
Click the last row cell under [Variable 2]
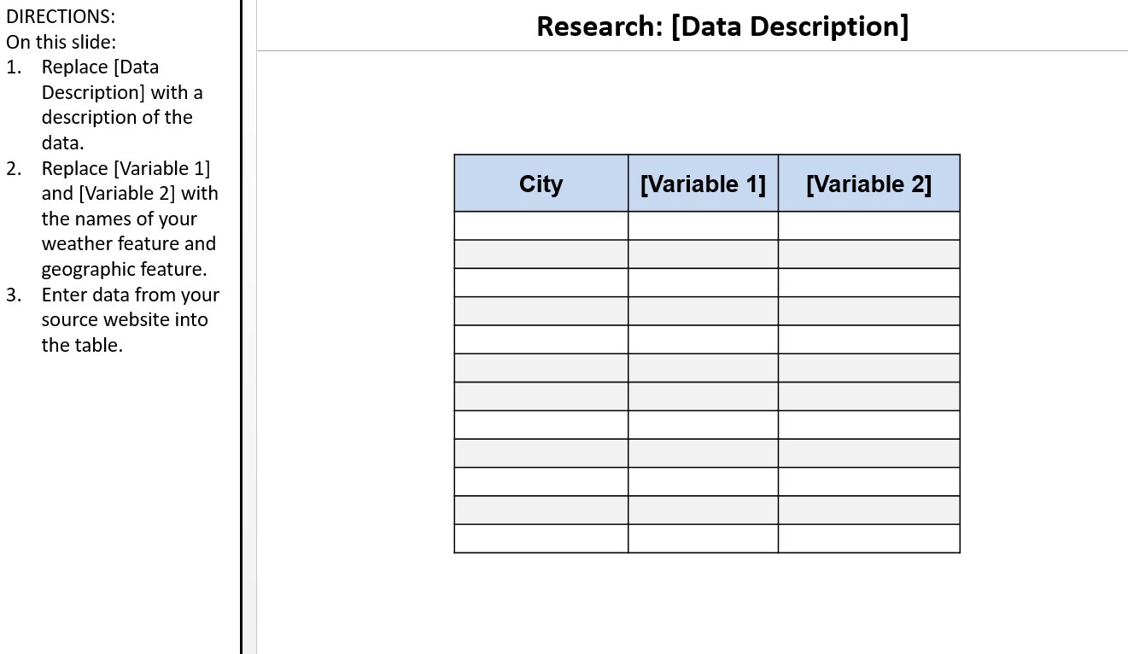(868, 539)
